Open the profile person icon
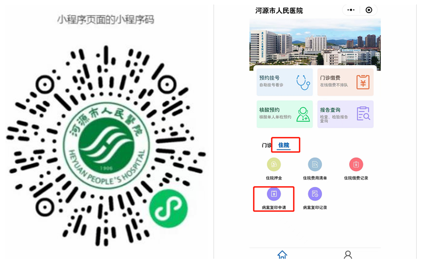 348,254
